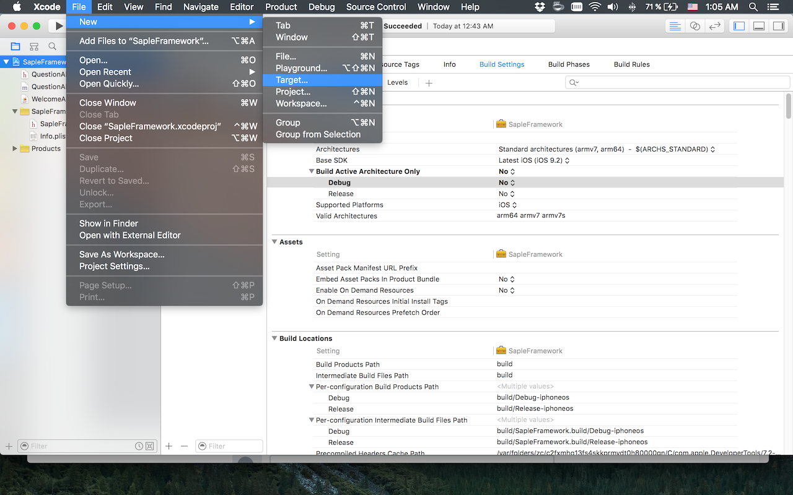Switch to the Build Rules tab
Viewport: 793px width, 495px height.
coord(631,64)
